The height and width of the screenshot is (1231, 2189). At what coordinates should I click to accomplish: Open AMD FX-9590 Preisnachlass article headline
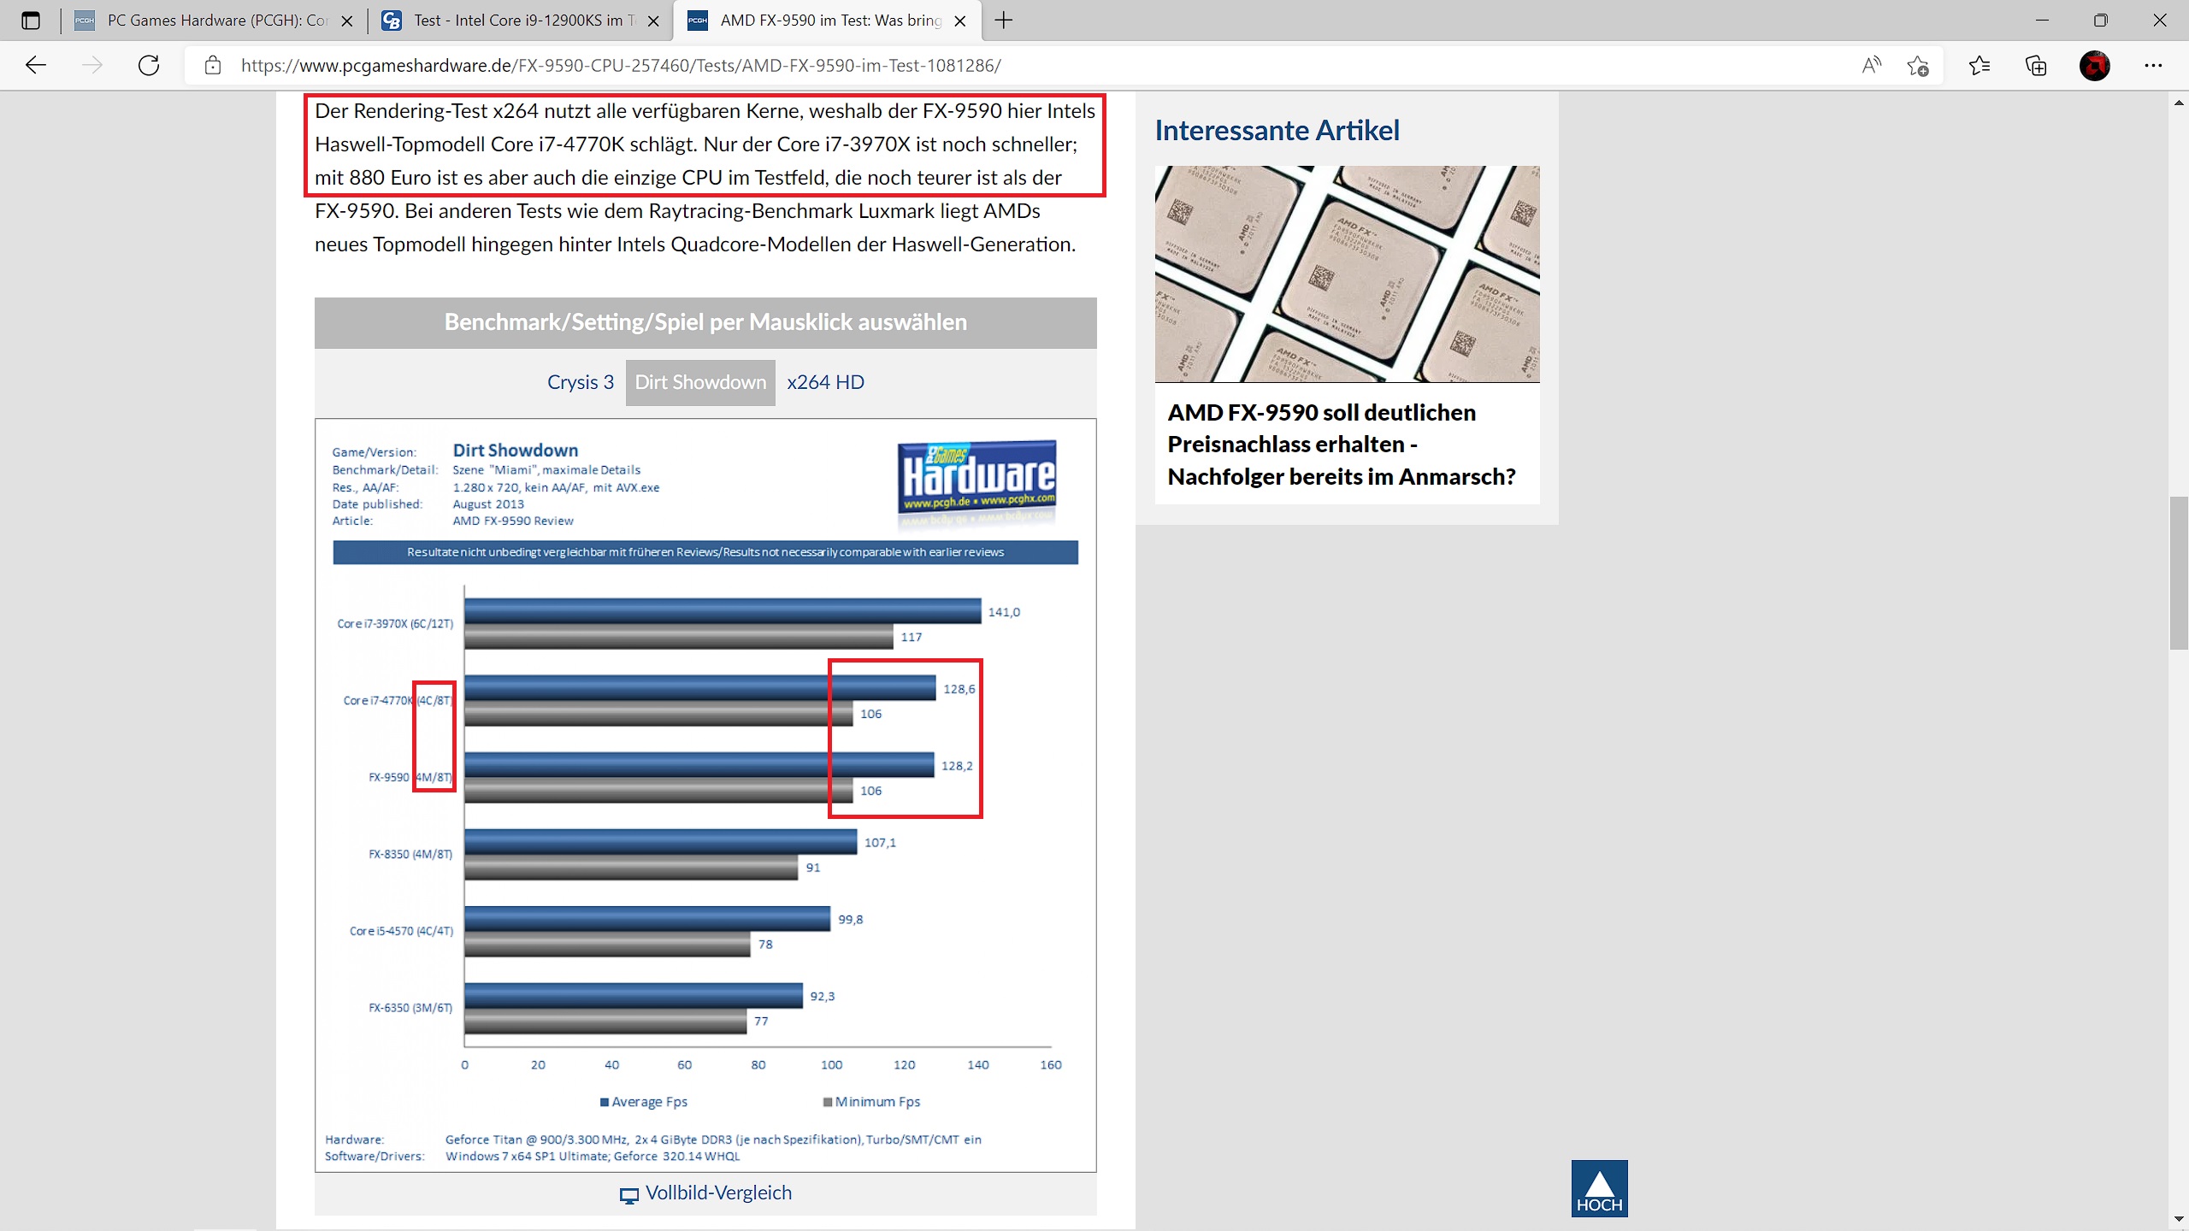pos(1341,445)
